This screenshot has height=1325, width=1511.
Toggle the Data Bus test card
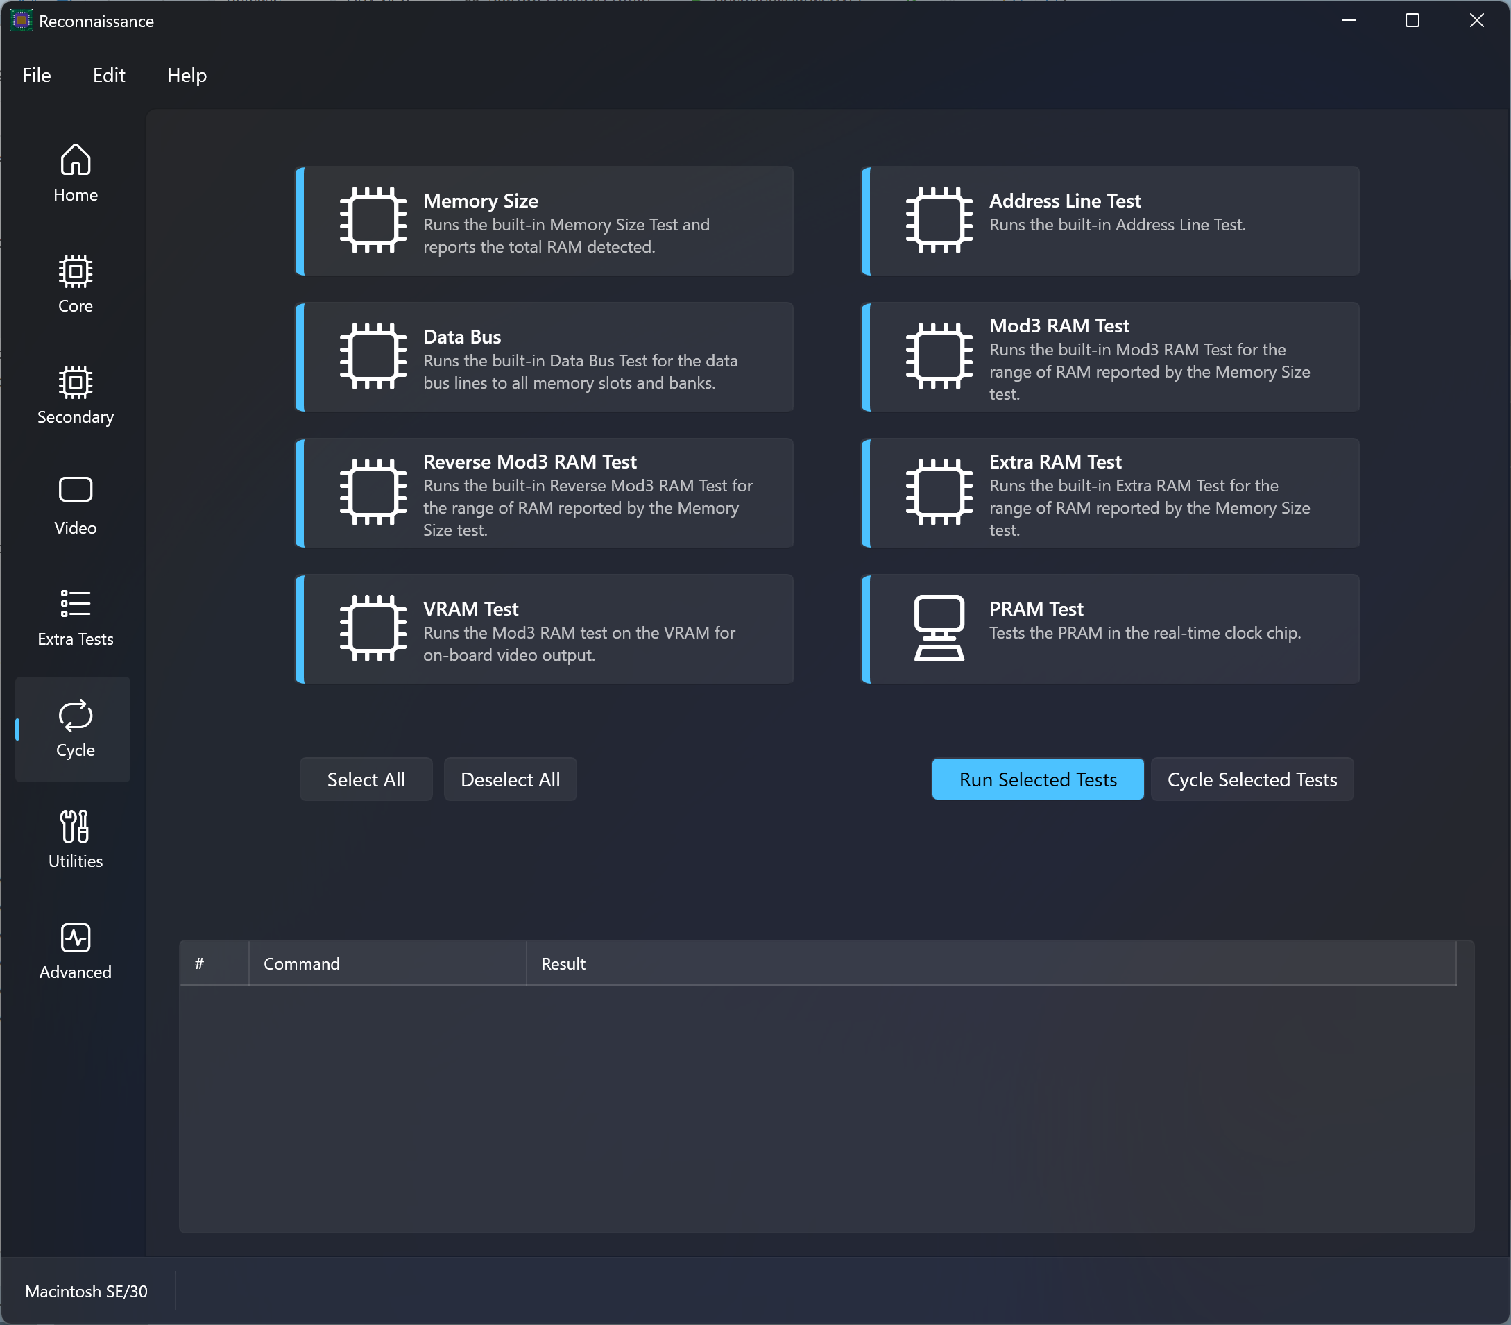tap(545, 357)
